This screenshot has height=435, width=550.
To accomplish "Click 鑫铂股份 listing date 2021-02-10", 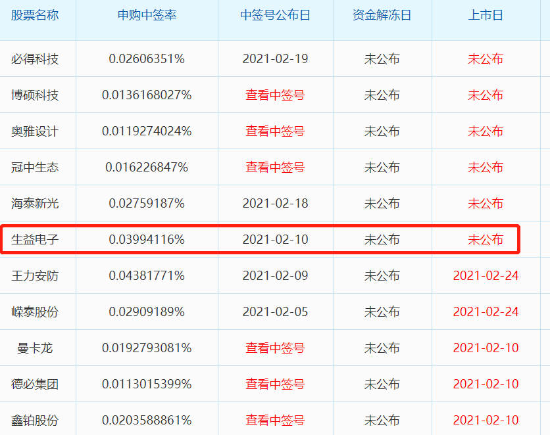I will tap(486, 420).
